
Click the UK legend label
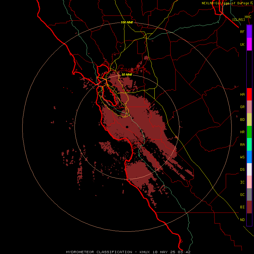point(242,44)
